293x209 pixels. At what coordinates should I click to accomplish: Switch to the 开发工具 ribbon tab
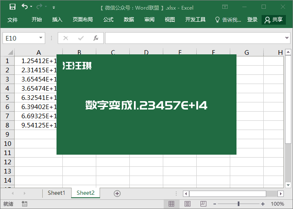pos(195,19)
